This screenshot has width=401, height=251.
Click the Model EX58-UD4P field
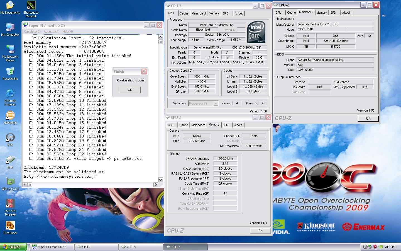click(x=321, y=29)
